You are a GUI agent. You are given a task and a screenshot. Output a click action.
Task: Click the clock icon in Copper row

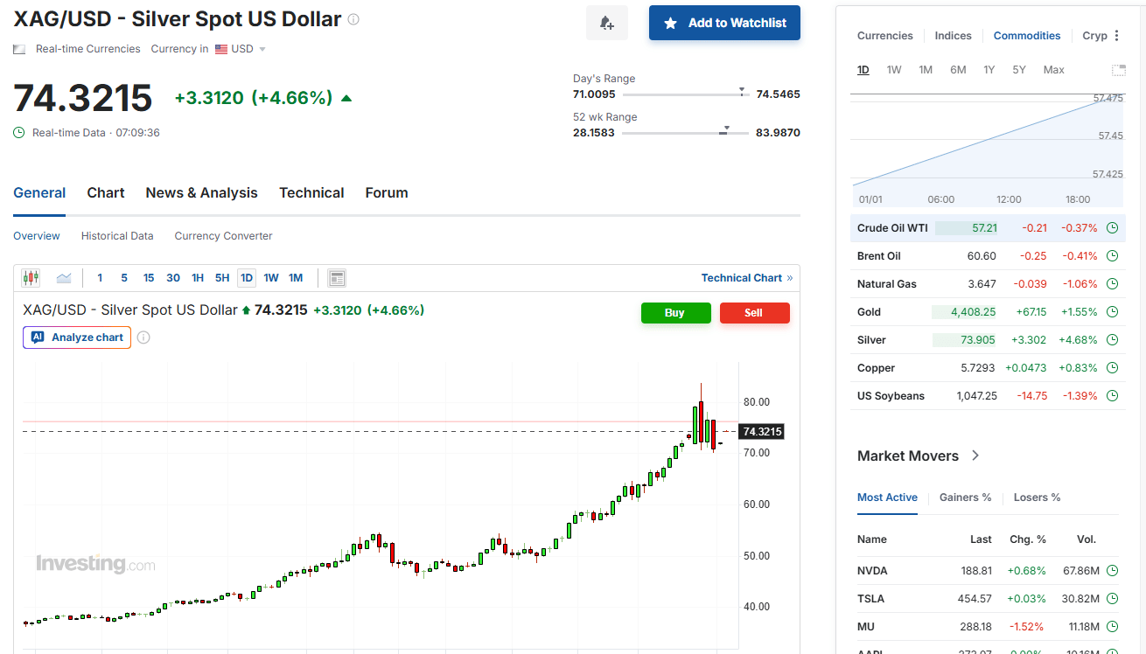tap(1113, 368)
